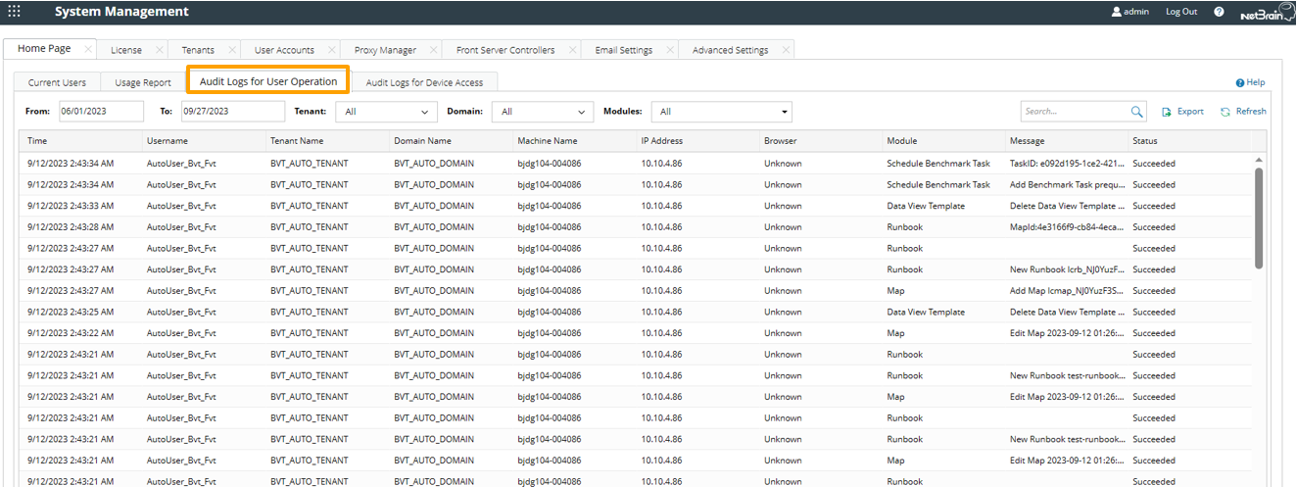This screenshot has width=1297, height=487.
Task: Click the From date input field
Action: click(x=101, y=112)
